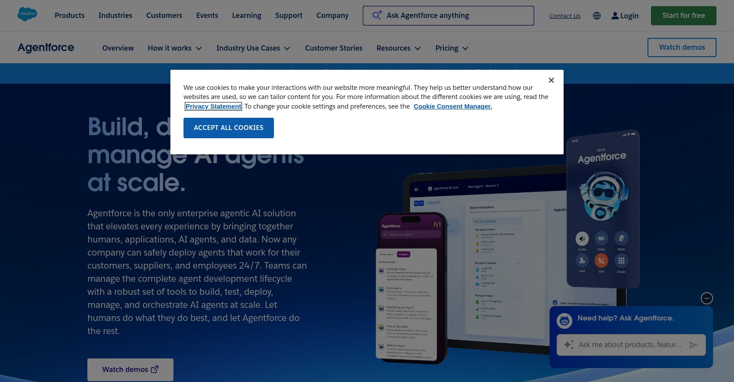
Task: Click the Watch demos button under the hero text
Action: [x=130, y=369]
